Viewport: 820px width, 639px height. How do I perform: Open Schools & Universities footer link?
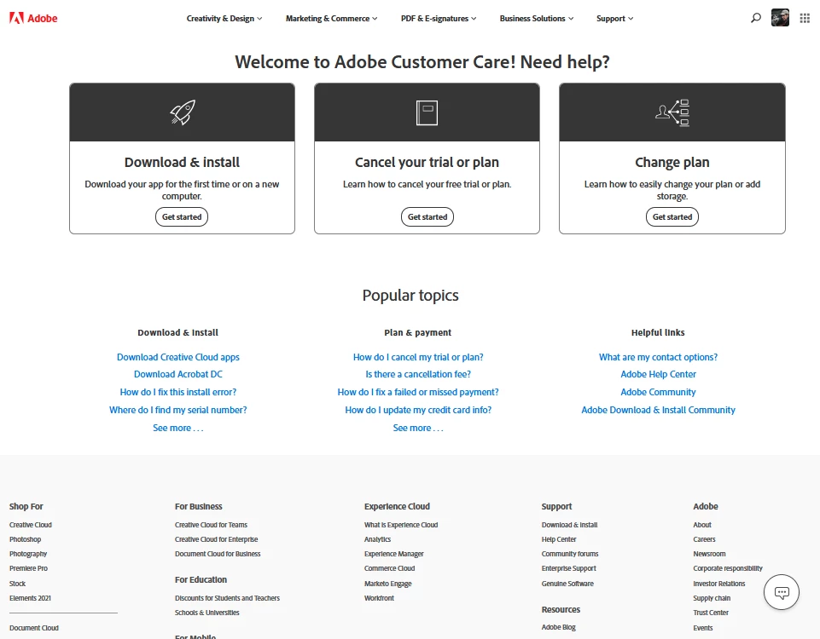pyautogui.click(x=207, y=613)
